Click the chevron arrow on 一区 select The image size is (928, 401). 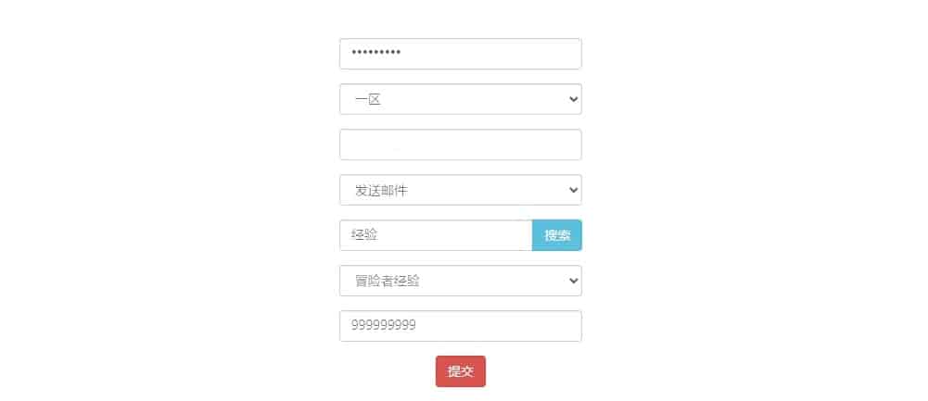[573, 99]
